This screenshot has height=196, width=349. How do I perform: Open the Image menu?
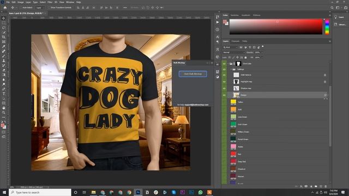21,2
